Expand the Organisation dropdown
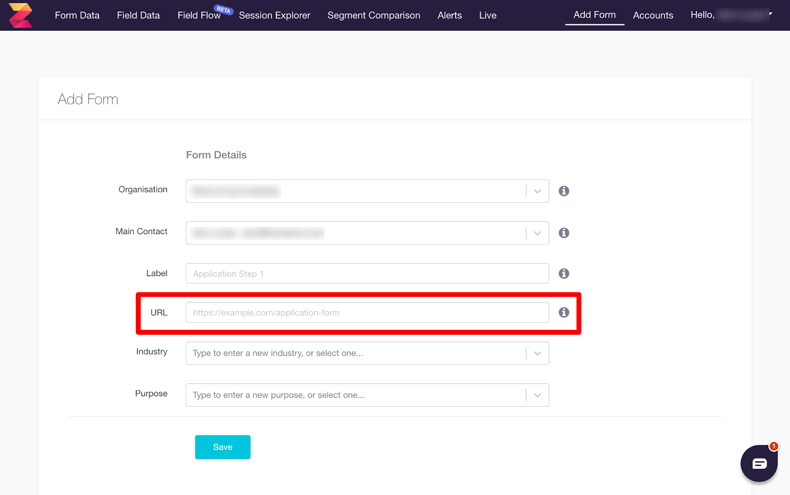The height and width of the screenshot is (495, 790). click(x=538, y=191)
